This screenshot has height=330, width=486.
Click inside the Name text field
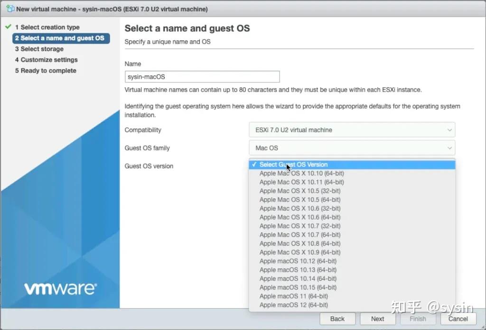pos(202,76)
